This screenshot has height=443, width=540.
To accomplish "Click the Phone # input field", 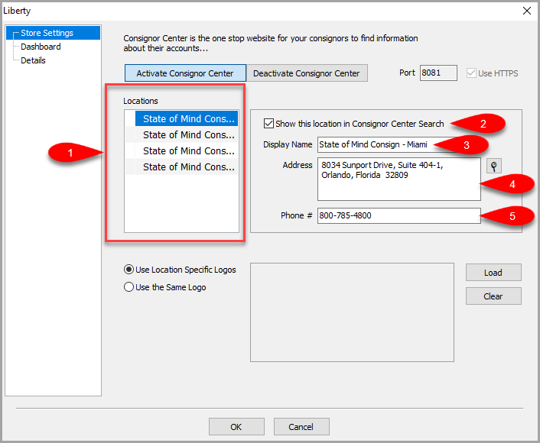I will [398, 215].
